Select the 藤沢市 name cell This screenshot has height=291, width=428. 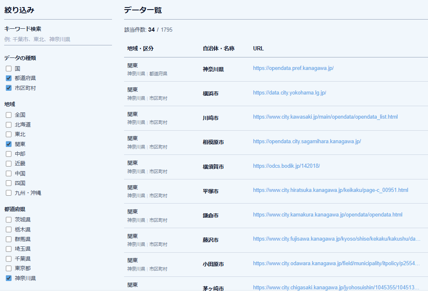210,240
